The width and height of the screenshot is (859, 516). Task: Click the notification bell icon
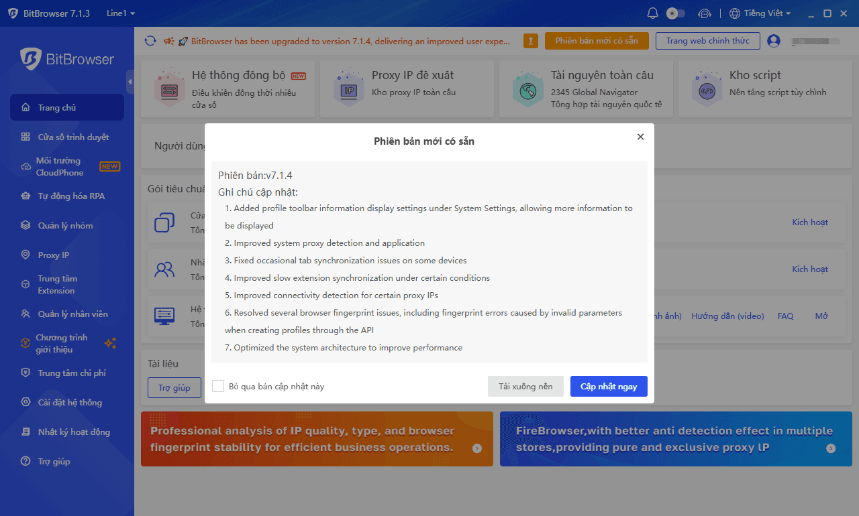click(x=652, y=13)
